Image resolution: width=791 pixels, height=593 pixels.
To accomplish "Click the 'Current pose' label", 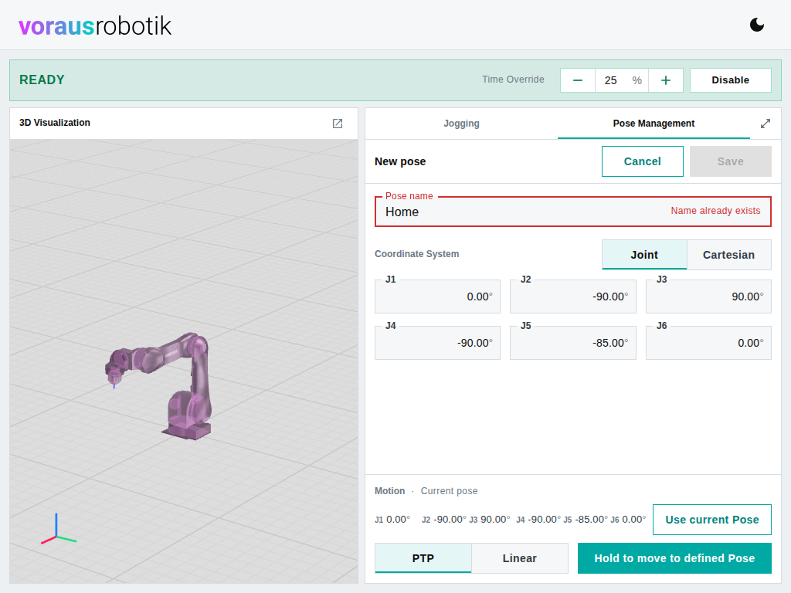I will pos(449,491).
